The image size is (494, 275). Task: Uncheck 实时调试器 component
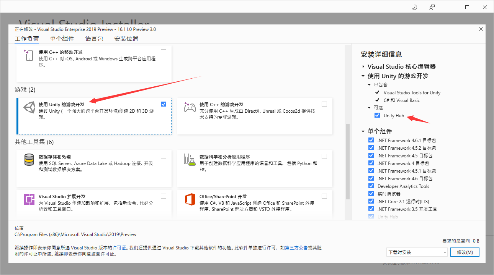pos(371,194)
